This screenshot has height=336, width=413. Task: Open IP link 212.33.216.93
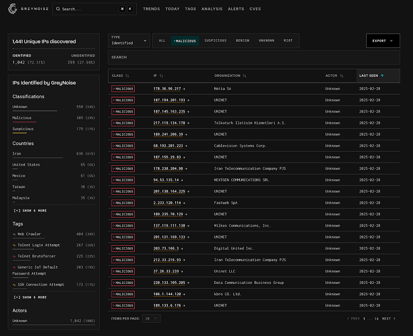click(167, 260)
